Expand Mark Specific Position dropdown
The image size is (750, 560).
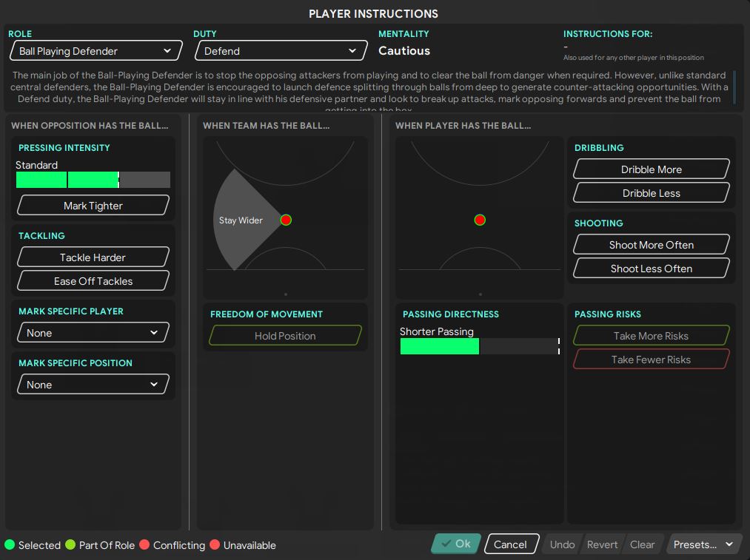[x=93, y=385]
